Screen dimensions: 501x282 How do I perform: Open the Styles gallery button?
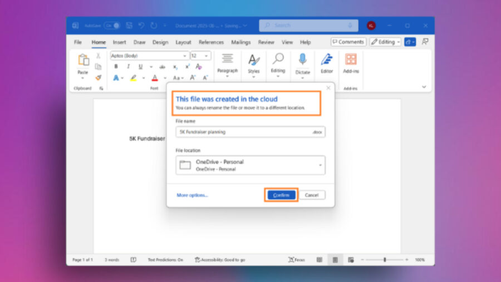click(254, 66)
